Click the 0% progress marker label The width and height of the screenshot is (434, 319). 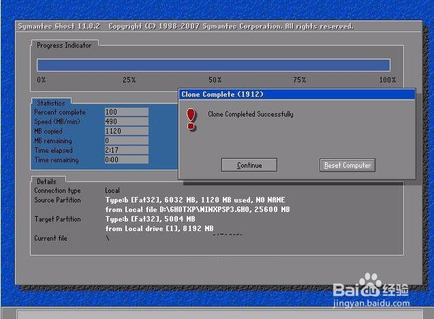[x=42, y=80]
